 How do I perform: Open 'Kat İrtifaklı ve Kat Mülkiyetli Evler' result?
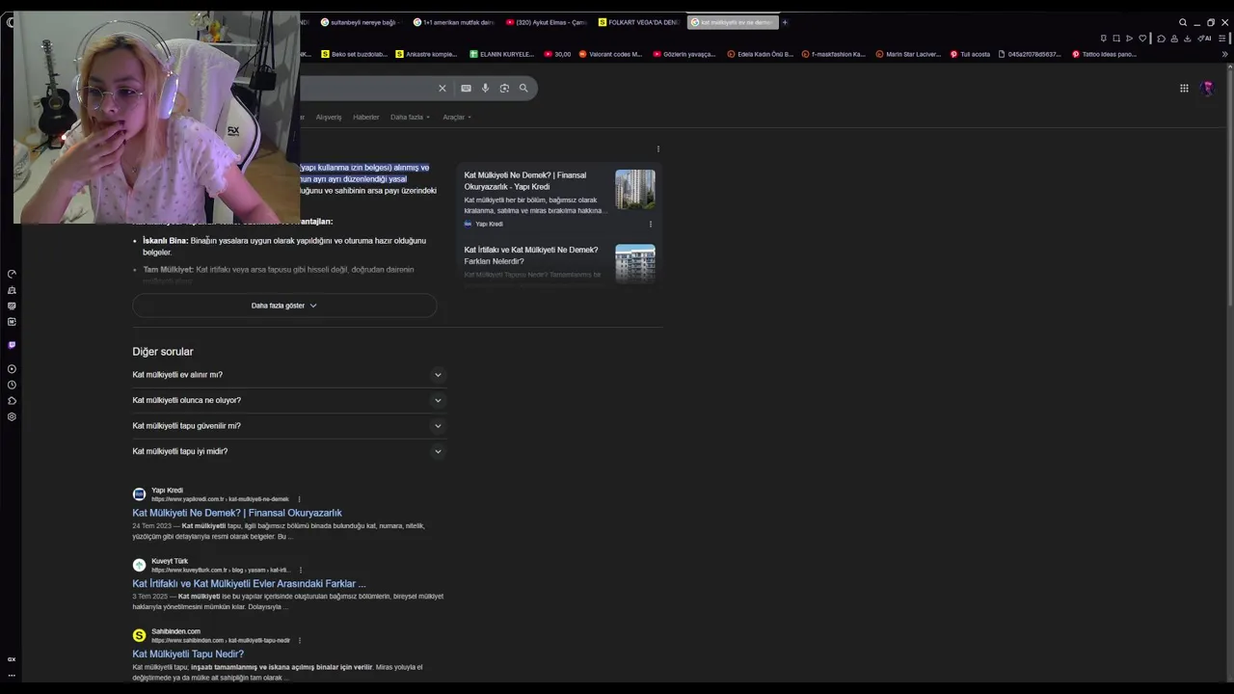[x=249, y=583]
